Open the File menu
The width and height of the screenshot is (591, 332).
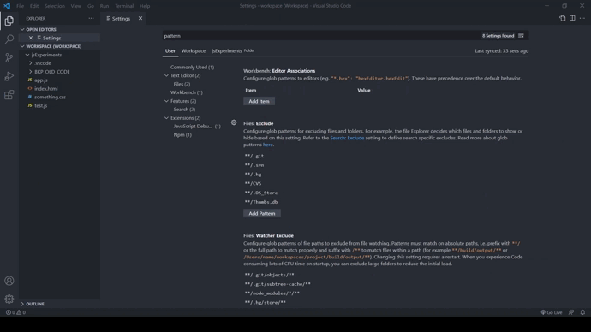tap(20, 6)
